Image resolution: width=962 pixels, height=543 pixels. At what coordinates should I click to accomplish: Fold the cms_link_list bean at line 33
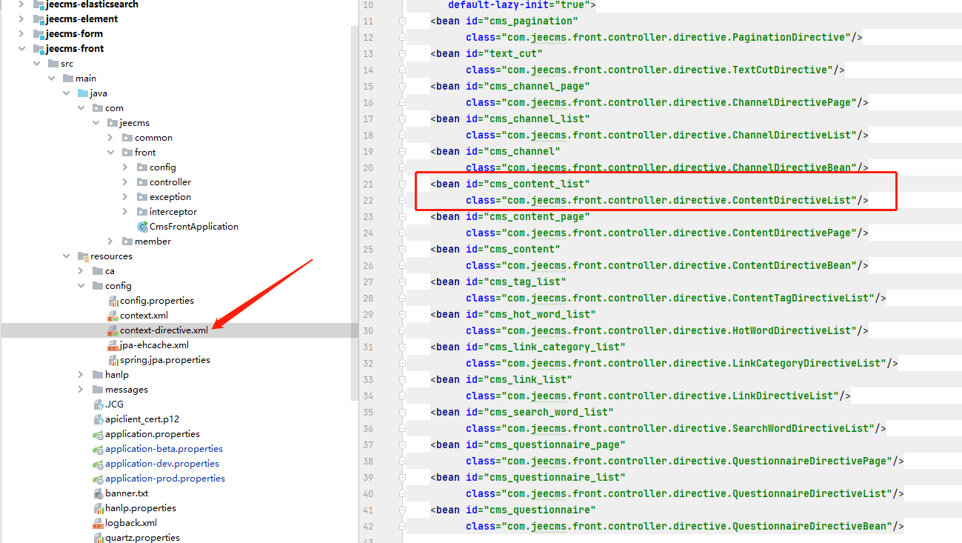pos(403,380)
